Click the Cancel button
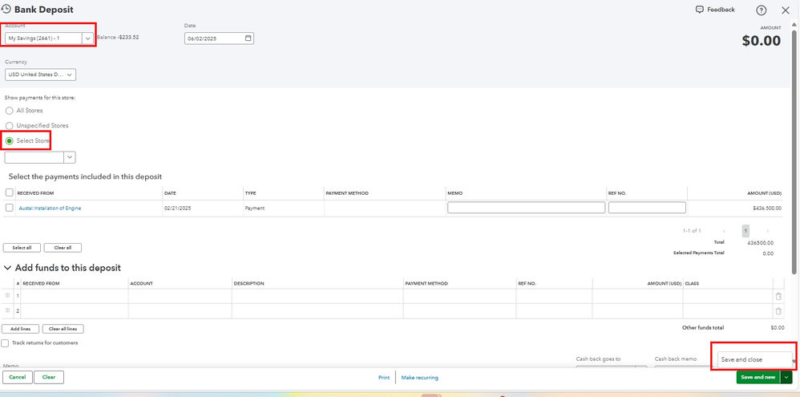Viewport: 800px width, 397px height. pos(18,377)
